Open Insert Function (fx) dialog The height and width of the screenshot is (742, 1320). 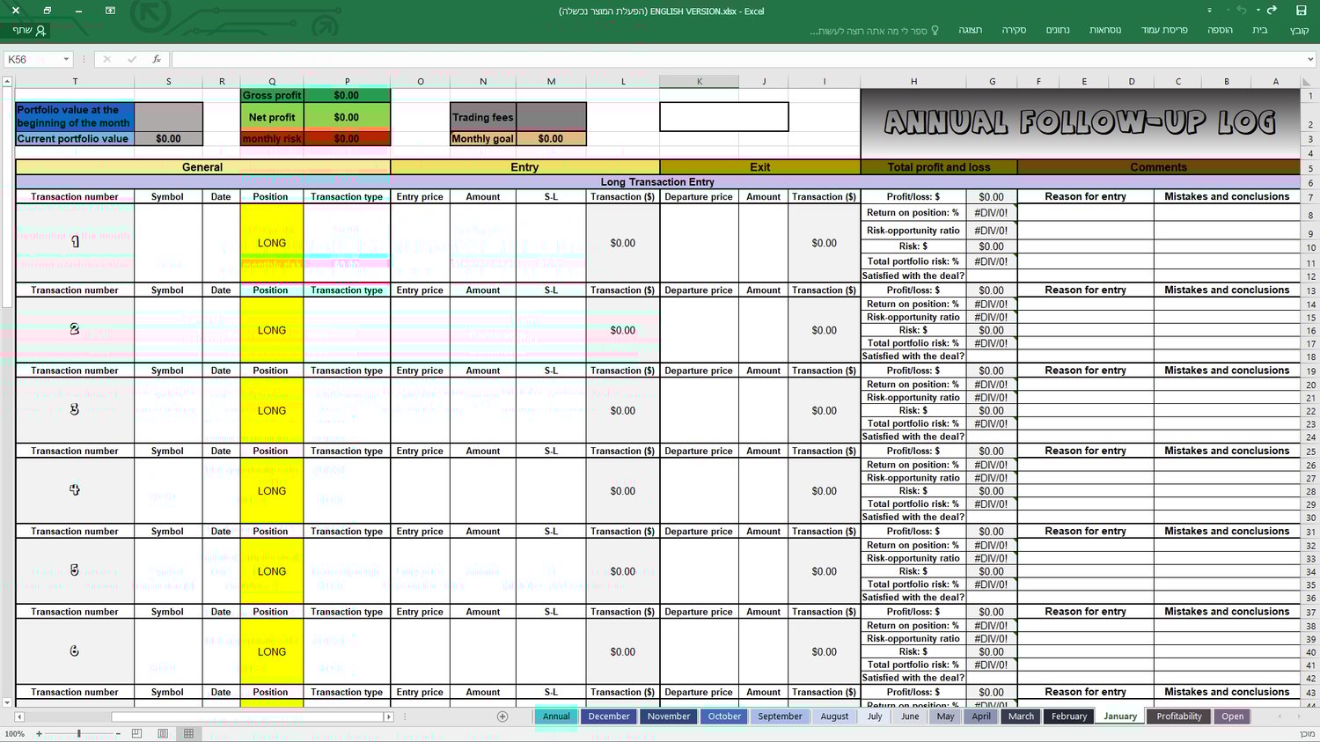[x=156, y=59]
